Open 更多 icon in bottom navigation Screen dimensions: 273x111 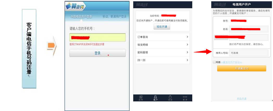185,98
